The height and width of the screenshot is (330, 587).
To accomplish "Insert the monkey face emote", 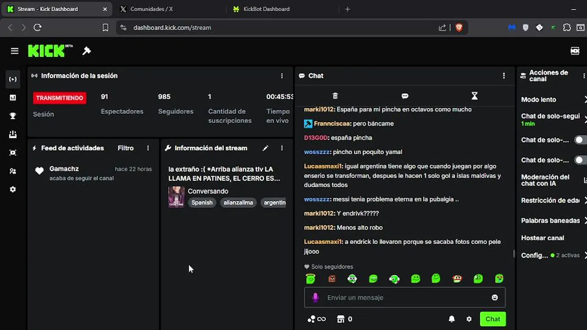I will pyautogui.click(x=457, y=278).
